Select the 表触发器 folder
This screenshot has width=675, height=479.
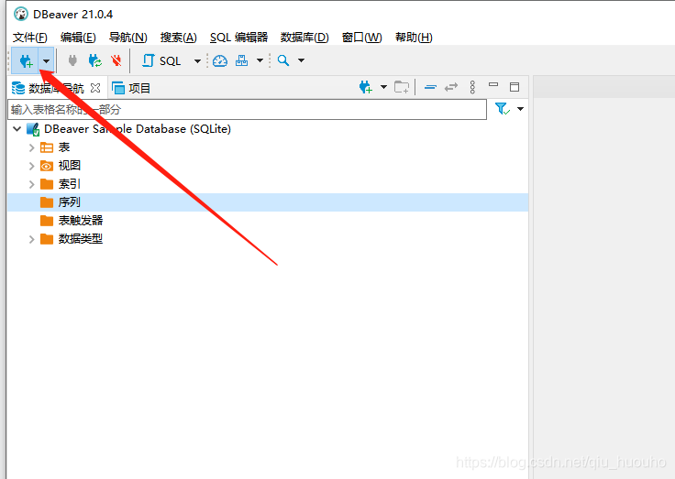[81, 221]
